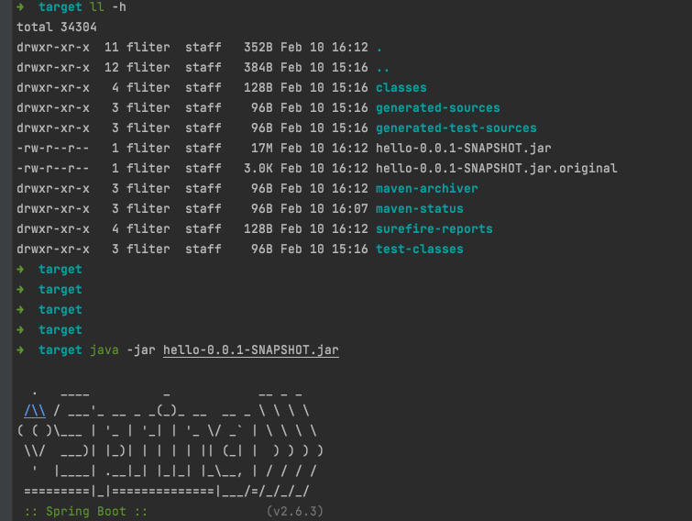Screen dimensions: 692x521
Task: Click 'hello-0.0.1-SNAPSHOT.jar.original' file name
Action: 496,169
